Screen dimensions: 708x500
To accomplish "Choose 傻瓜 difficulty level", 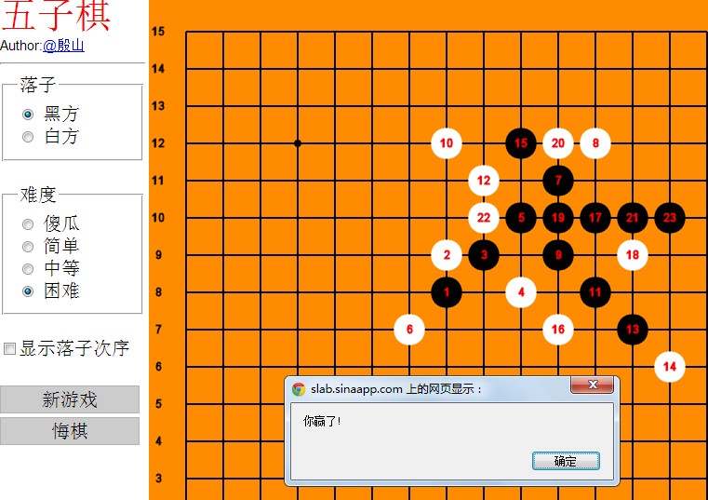I will click(28, 224).
